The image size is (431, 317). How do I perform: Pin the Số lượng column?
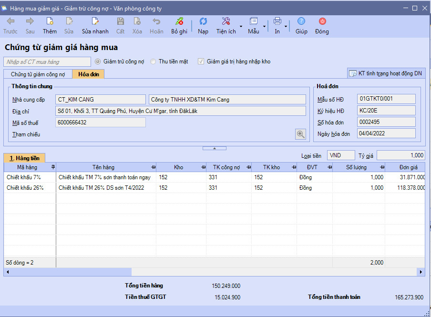click(382, 167)
